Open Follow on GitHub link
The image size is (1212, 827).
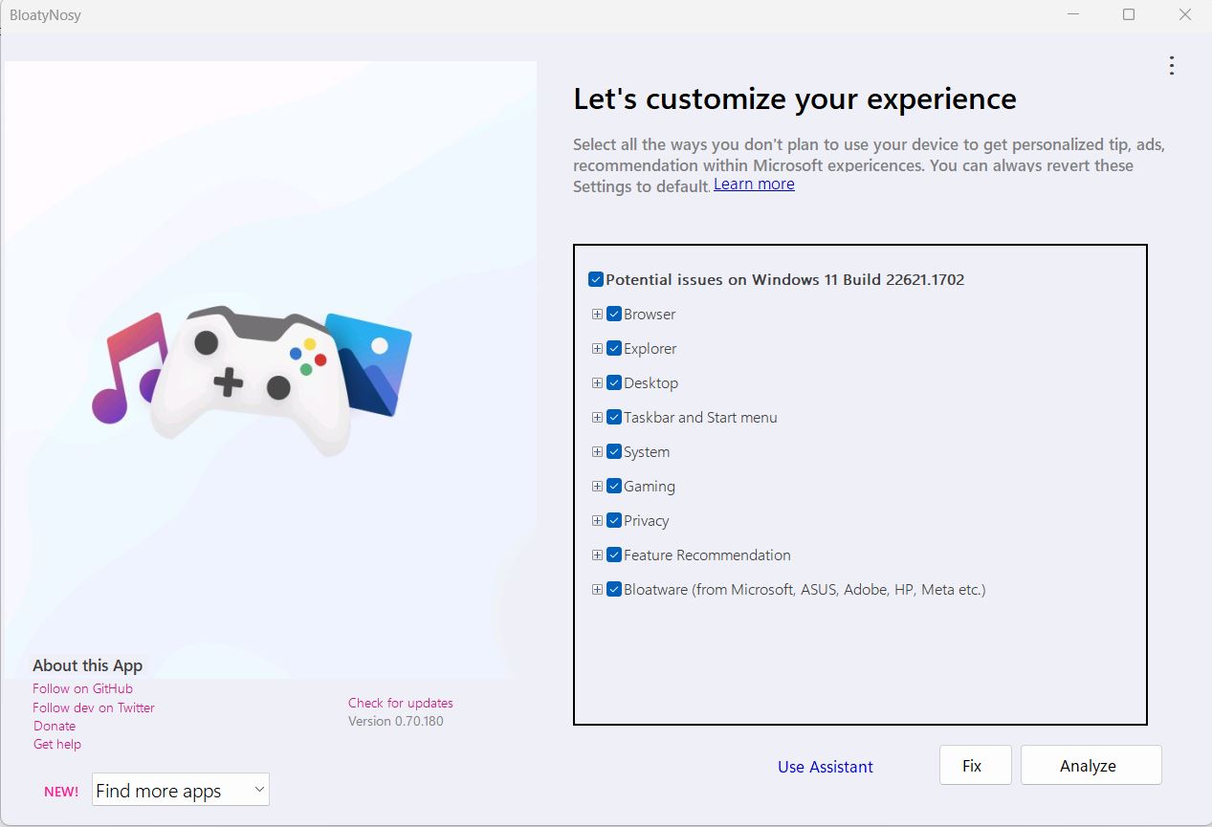[82, 688]
